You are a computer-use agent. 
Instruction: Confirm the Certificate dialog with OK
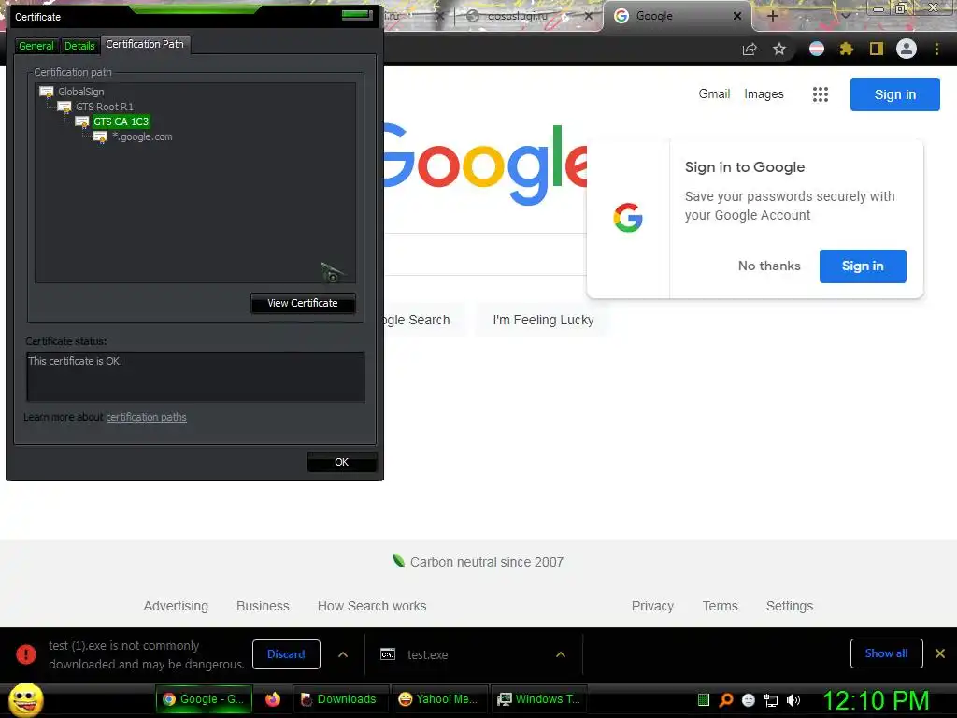click(x=342, y=462)
